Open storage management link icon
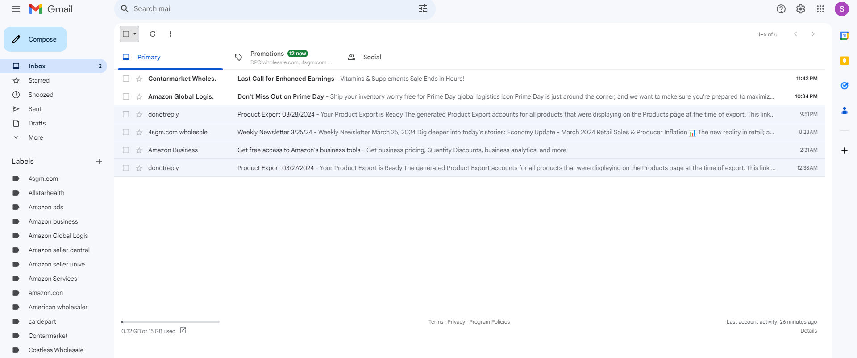The height and width of the screenshot is (358, 857). (183, 331)
